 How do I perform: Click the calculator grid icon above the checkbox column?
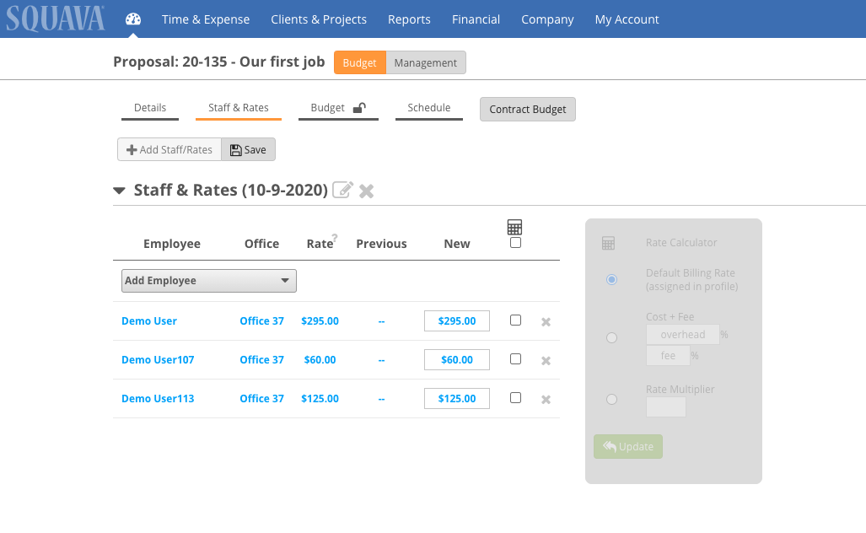[514, 226]
